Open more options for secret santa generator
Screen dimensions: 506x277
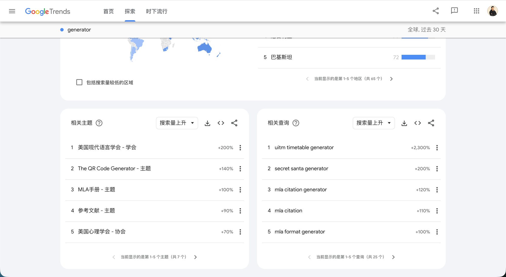pyautogui.click(x=437, y=169)
